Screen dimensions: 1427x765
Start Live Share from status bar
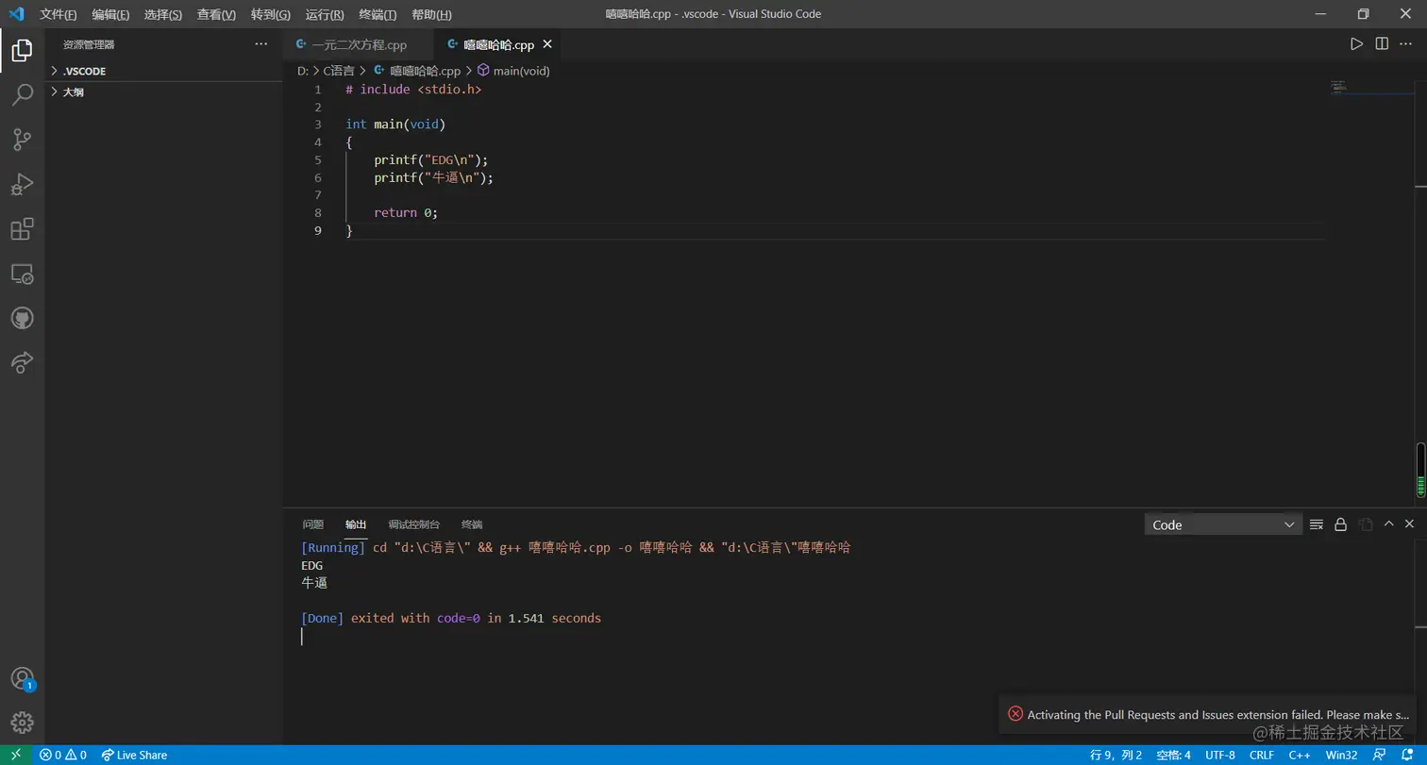click(134, 755)
